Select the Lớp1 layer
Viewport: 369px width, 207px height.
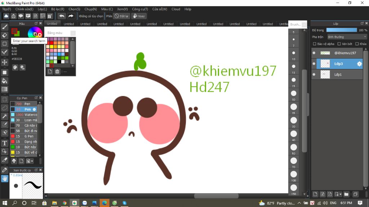(x=337, y=75)
